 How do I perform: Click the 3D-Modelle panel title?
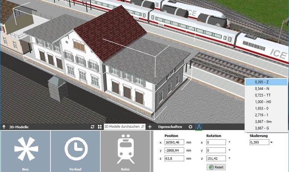pyautogui.click(x=19, y=127)
